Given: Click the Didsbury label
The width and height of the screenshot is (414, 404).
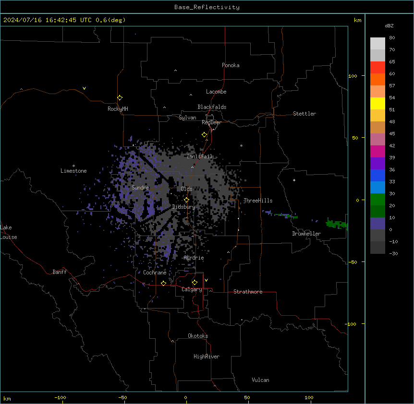Looking at the screenshot, I should pyautogui.click(x=184, y=207).
